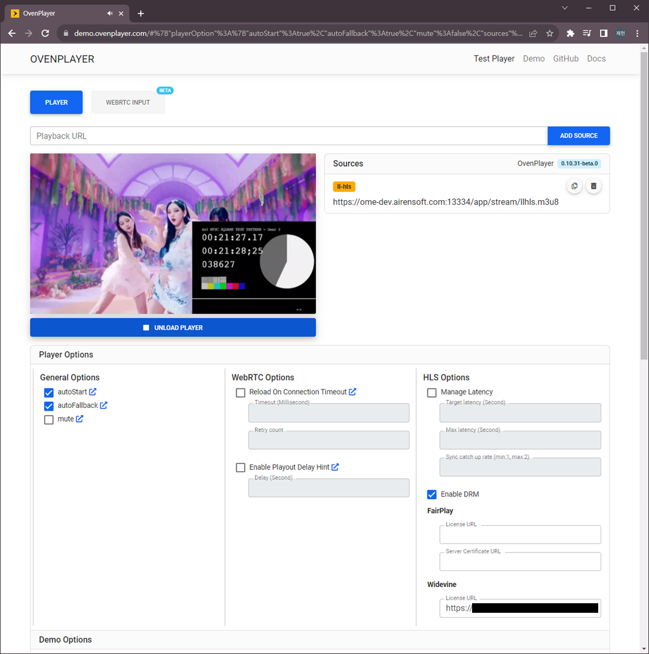
Task: Click the UNLOAD PLAYER button
Action: (173, 327)
